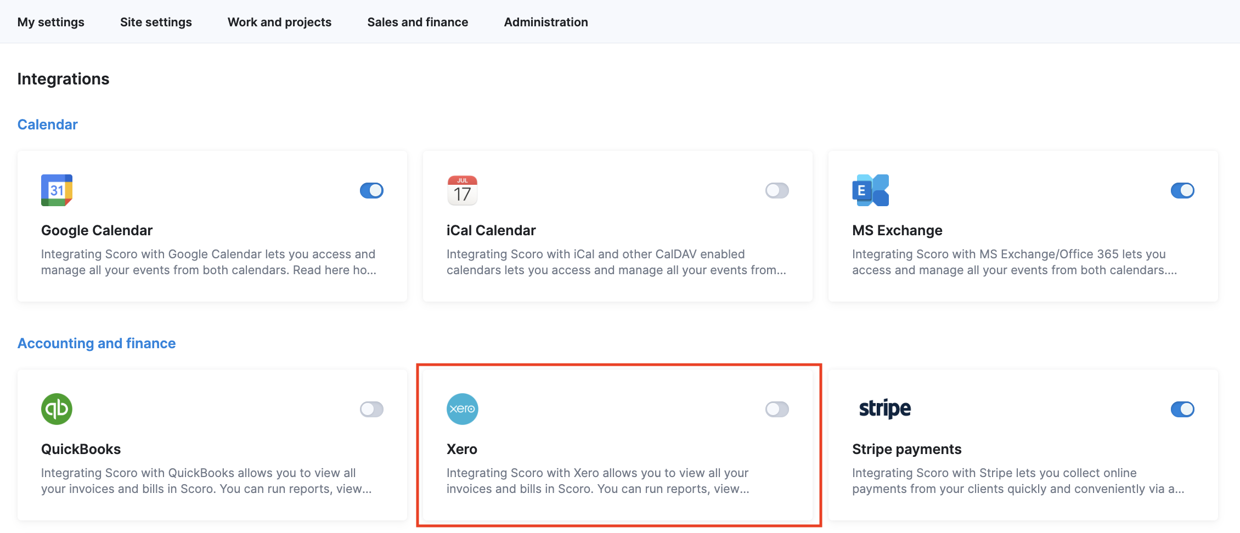Switch on the Xero integration
The height and width of the screenshot is (533, 1240).
click(777, 409)
